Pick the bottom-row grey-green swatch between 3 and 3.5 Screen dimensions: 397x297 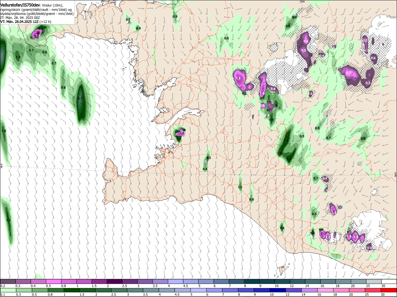coord(135,290)
